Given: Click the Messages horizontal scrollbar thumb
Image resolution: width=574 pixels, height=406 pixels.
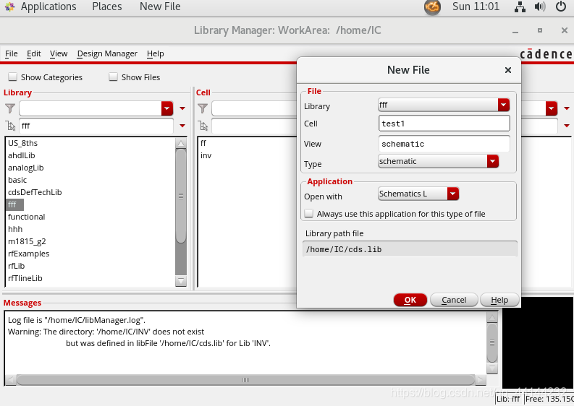Looking at the screenshot, I should (x=245, y=380).
